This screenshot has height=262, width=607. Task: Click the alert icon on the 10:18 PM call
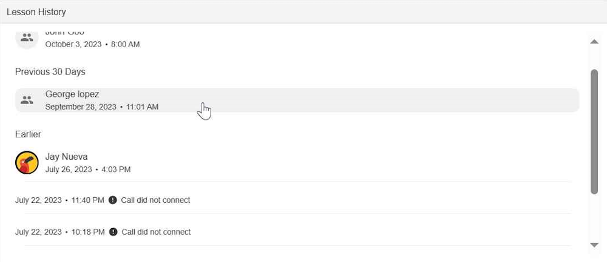click(x=113, y=232)
